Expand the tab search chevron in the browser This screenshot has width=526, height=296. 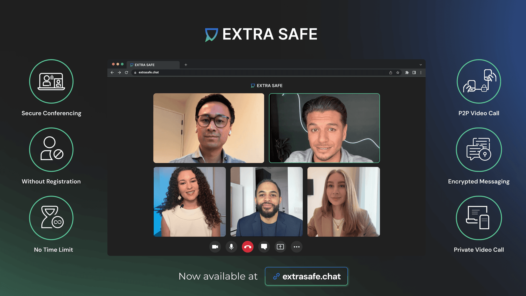(x=421, y=65)
